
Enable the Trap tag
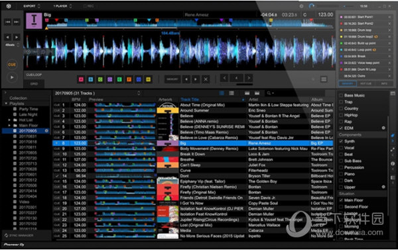point(341,102)
